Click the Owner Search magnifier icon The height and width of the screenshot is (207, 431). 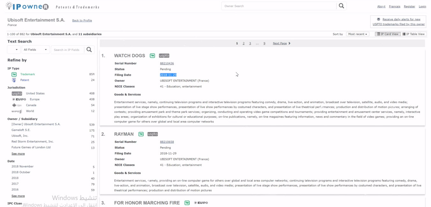(x=341, y=6)
